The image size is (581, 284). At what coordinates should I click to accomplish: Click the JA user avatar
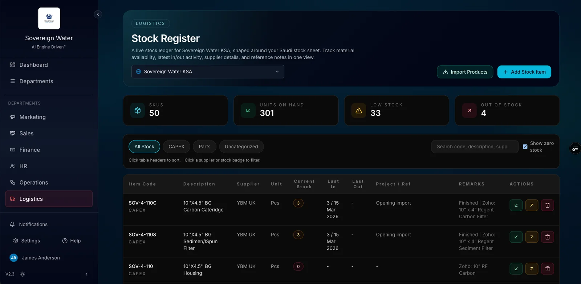14,258
